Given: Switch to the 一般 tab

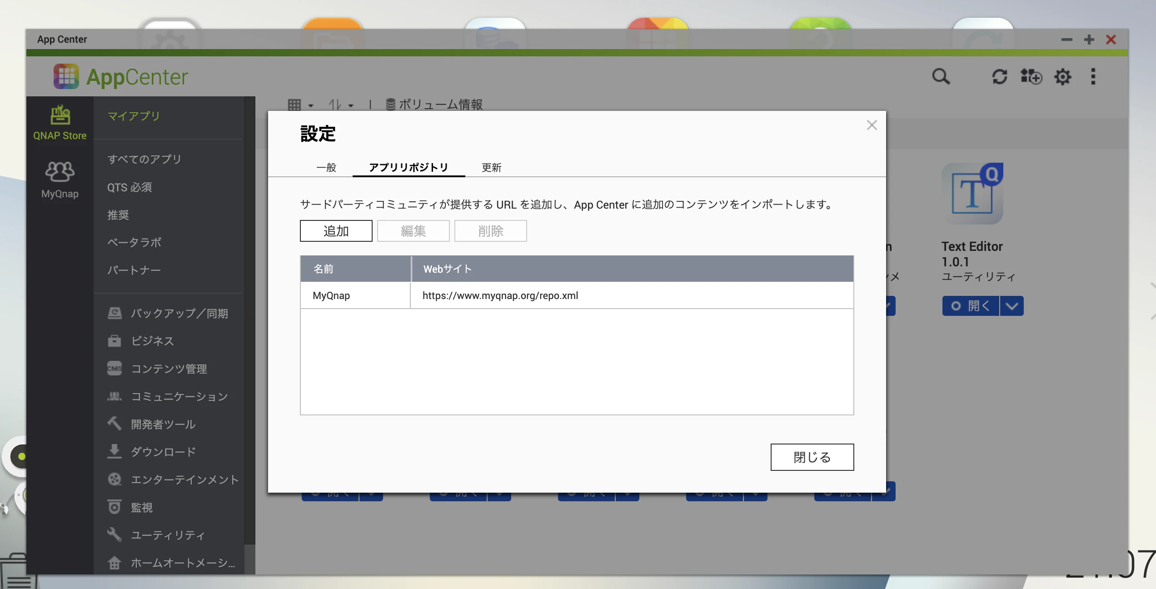Looking at the screenshot, I should point(326,167).
